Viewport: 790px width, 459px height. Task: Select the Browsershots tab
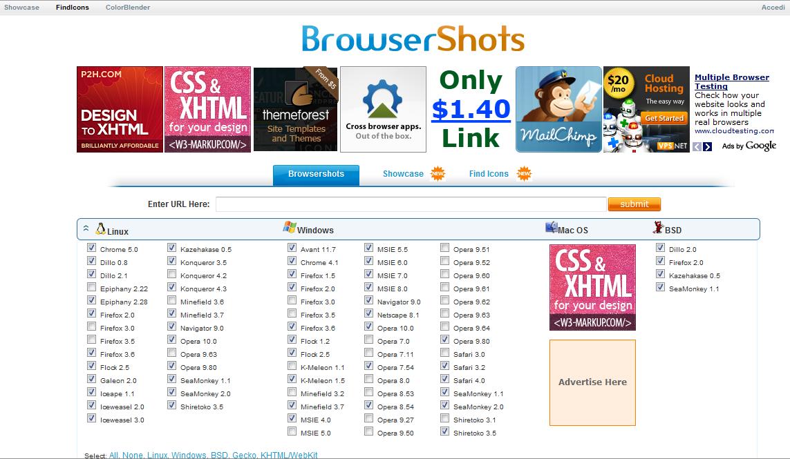[316, 175]
